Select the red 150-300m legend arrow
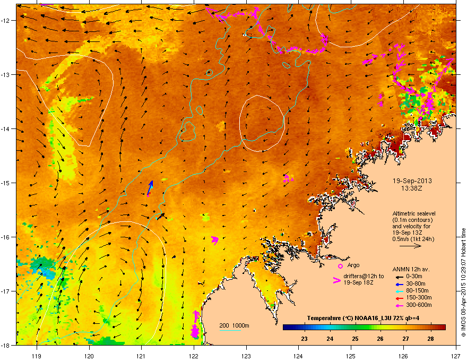 click(x=400, y=298)
